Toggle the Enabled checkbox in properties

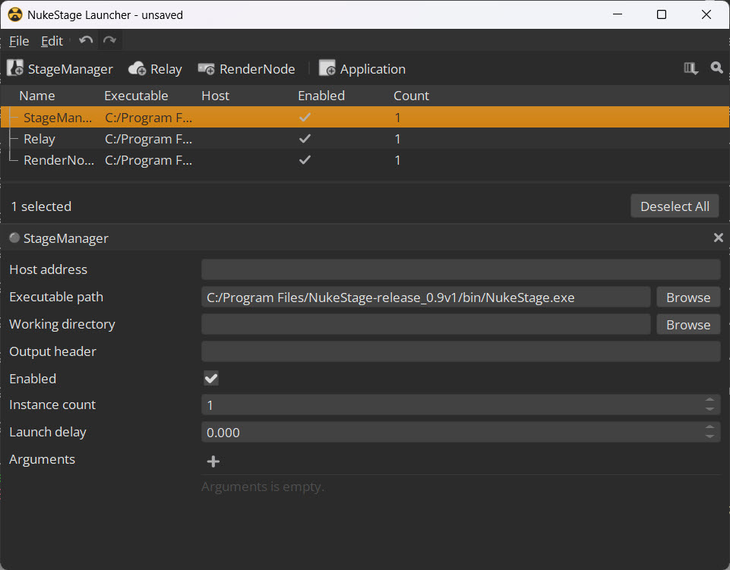(211, 379)
